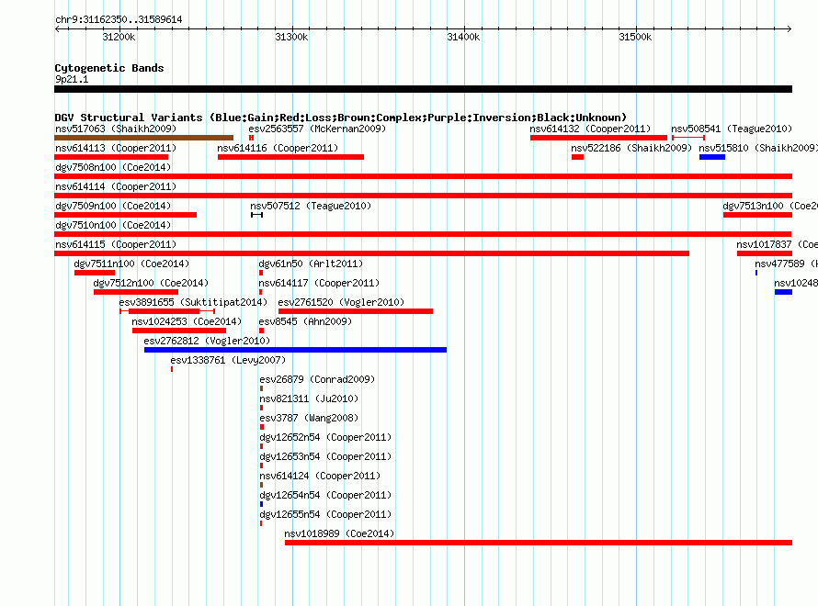Open the nsv1017837 variant label
818x606 pixels.
[777, 244]
